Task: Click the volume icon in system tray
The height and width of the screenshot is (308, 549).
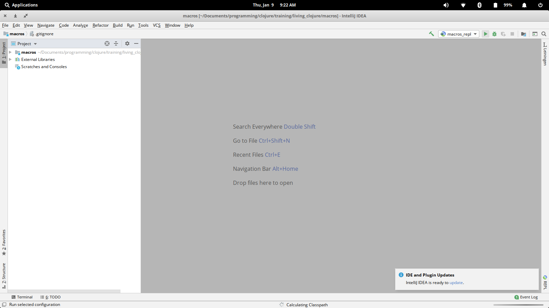Action: [446, 5]
